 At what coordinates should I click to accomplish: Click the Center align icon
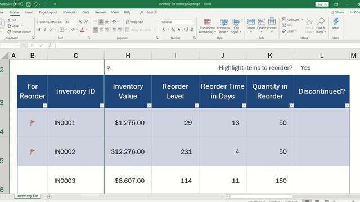pyautogui.click(x=101, y=30)
